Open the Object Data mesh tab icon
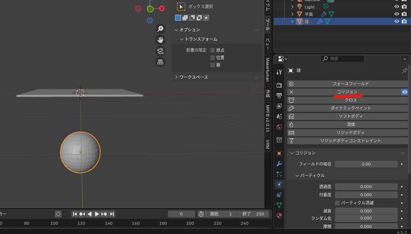This screenshot has height=234, width=411. 279,205
